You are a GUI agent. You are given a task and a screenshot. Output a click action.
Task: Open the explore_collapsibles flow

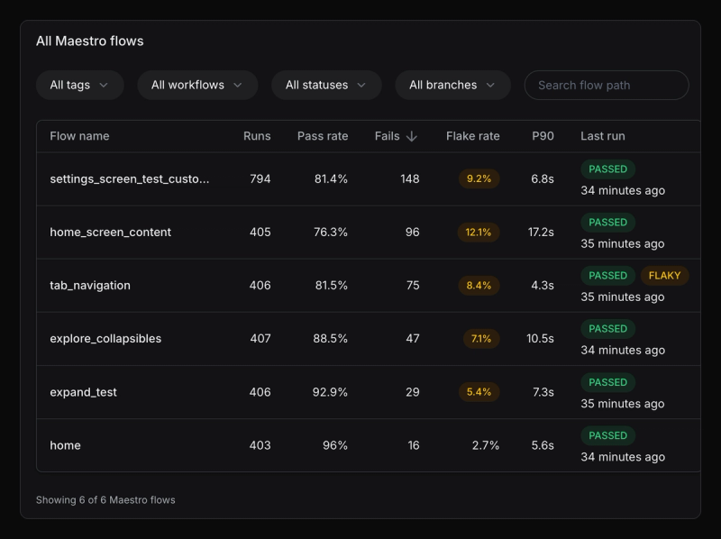pos(105,339)
